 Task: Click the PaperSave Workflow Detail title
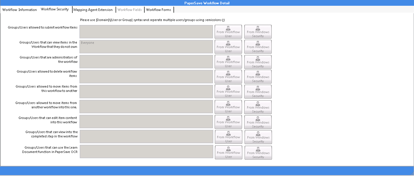pos(207,3)
